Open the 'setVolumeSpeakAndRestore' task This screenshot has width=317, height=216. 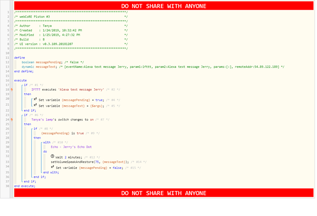(90, 162)
